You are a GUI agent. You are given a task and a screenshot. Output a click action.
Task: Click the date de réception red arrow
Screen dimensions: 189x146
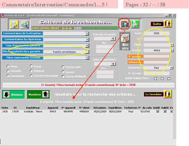(113, 38)
